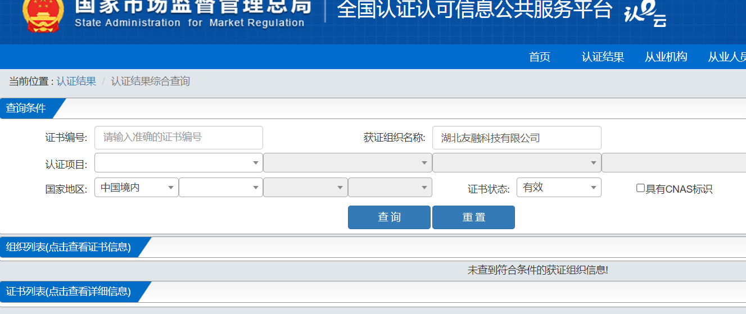The image size is (746, 314).
Task: Click the 证书状态 label
Action: 489,189
